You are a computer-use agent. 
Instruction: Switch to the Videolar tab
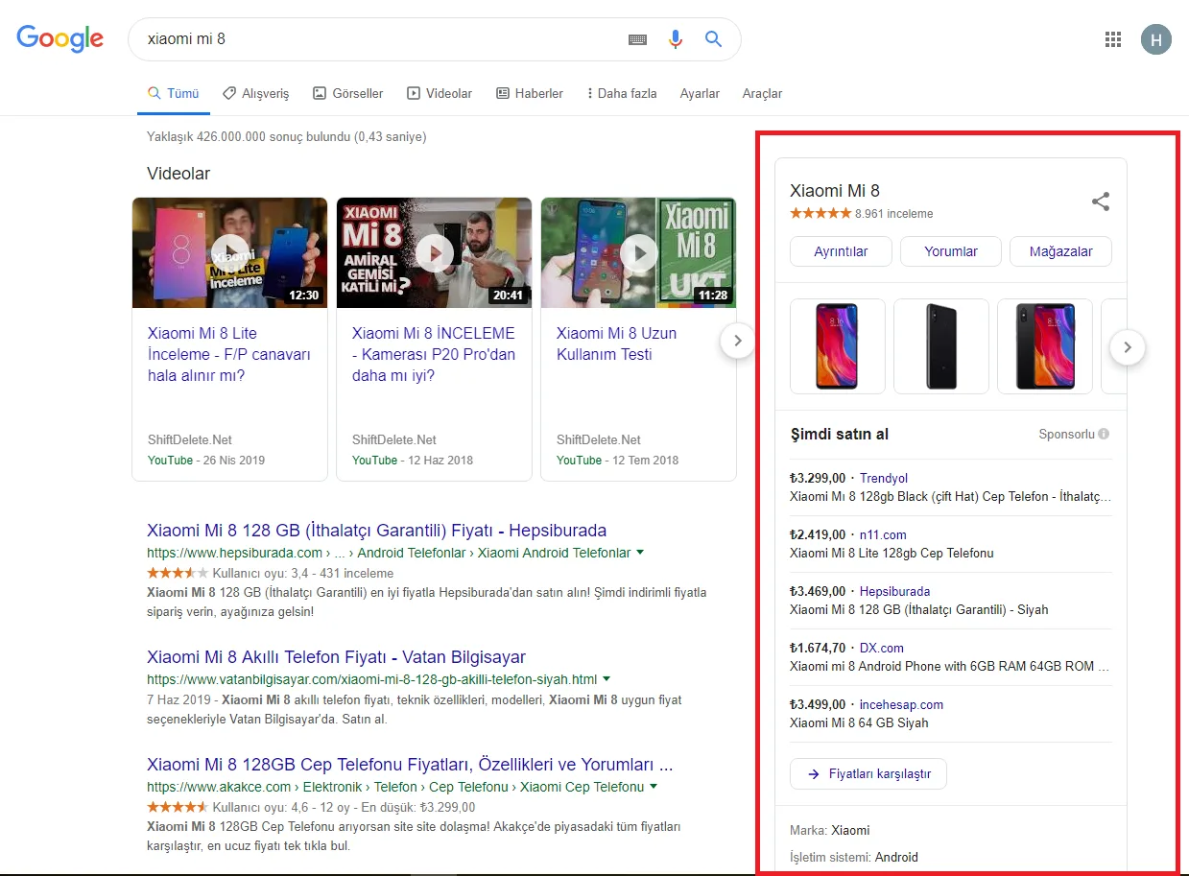pyautogui.click(x=440, y=93)
